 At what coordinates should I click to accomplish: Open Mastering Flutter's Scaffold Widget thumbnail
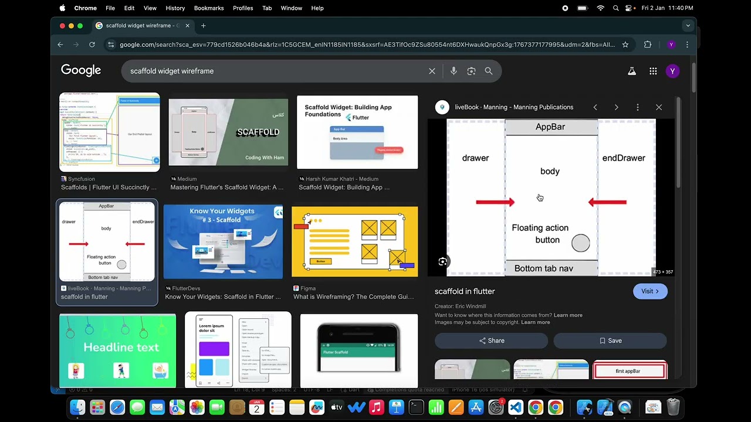pyautogui.click(x=228, y=132)
